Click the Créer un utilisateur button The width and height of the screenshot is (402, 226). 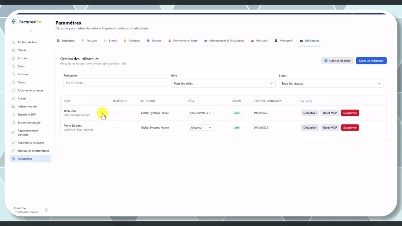click(x=371, y=61)
